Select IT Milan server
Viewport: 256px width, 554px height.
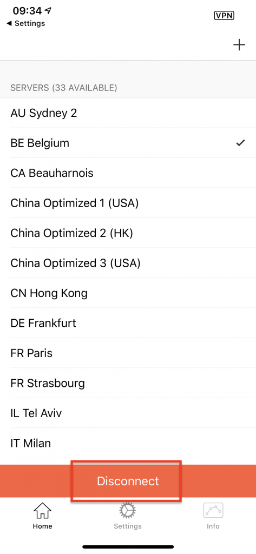[x=128, y=443]
